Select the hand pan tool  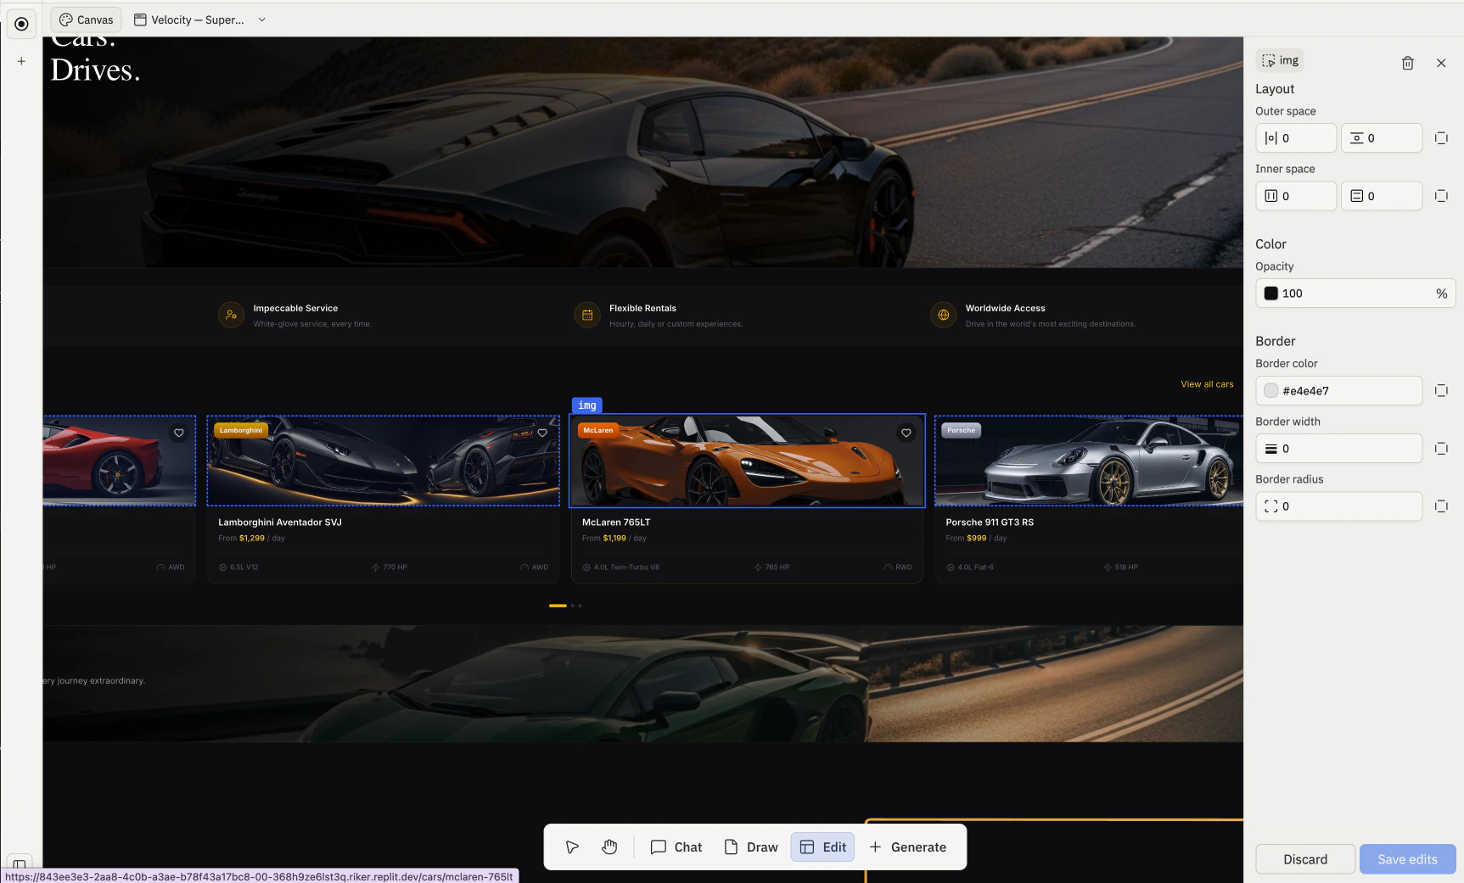[609, 847]
